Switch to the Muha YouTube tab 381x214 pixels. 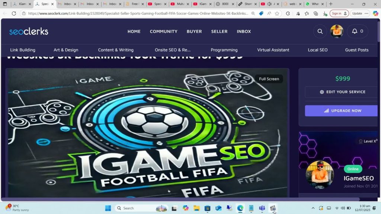pos(180,4)
